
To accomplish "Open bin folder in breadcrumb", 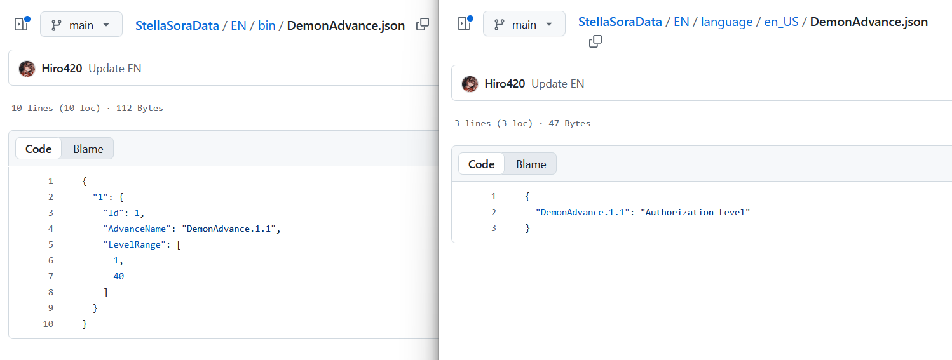I will pyautogui.click(x=266, y=26).
